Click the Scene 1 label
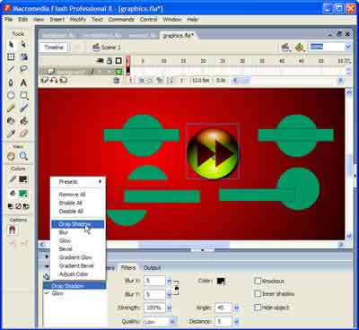Viewport: 359px width, 330px height. tap(110, 48)
